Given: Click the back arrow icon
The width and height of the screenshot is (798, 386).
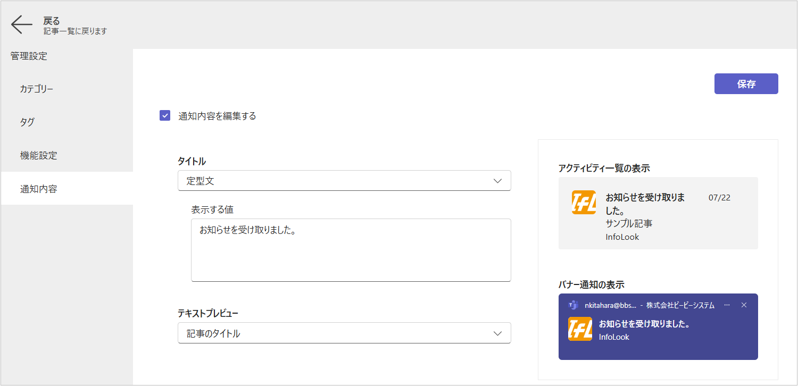Looking at the screenshot, I should (22, 25).
